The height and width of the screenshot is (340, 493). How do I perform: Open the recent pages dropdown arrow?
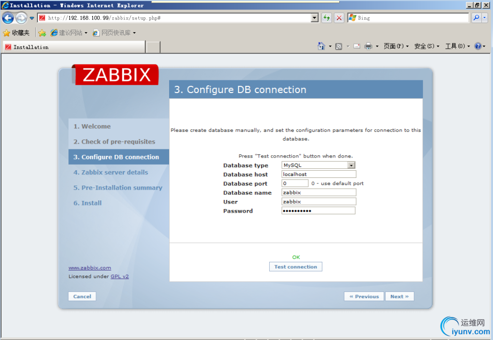click(32, 18)
